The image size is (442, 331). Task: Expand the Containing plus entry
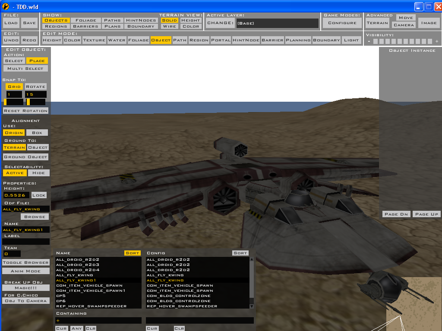tap(57, 320)
